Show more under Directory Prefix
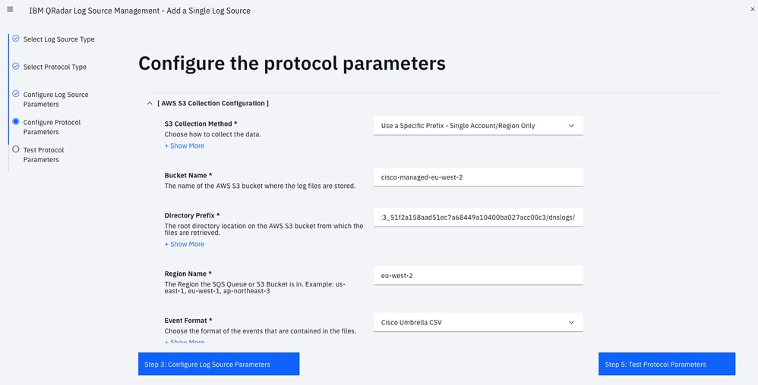The height and width of the screenshot is (385, 758). point(185,244)
